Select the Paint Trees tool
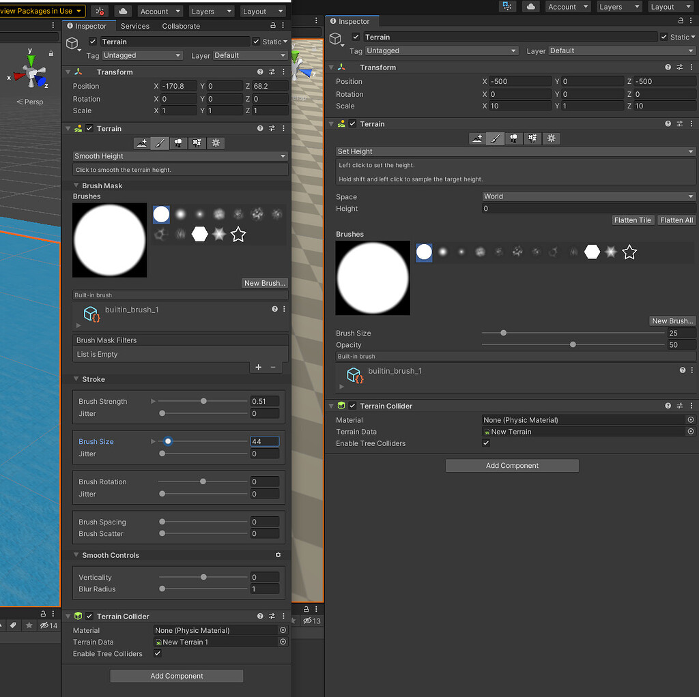699x697 pixels. (x=177, y=143)
